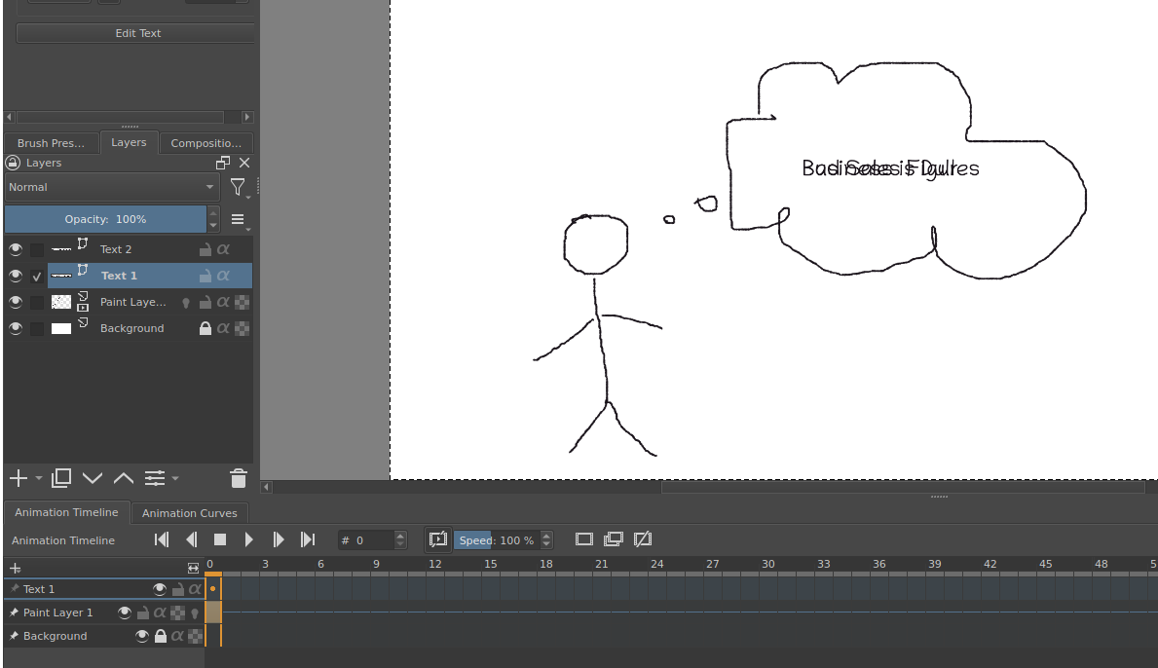Click the Edit Text button
This screenshot has height=668, width=1158.
pyautogui.click(x=136, y=32)
